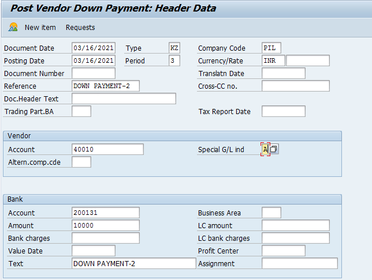
Task: Click the Bank Text field DOWN PAYMENT-2
Action: 134,263
